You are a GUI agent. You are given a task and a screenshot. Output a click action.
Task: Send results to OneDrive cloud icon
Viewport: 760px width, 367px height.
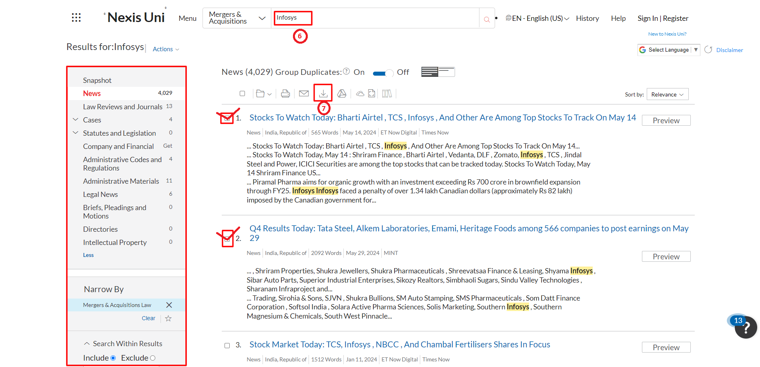[x=360, y=94]
